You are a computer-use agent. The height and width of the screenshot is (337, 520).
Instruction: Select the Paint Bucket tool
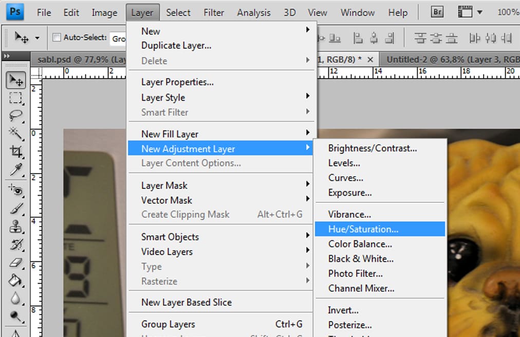[16, 280]
